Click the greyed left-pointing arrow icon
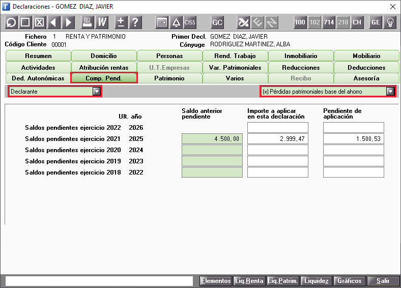Viewport: 401px width, 288px height. pos(257,22)
